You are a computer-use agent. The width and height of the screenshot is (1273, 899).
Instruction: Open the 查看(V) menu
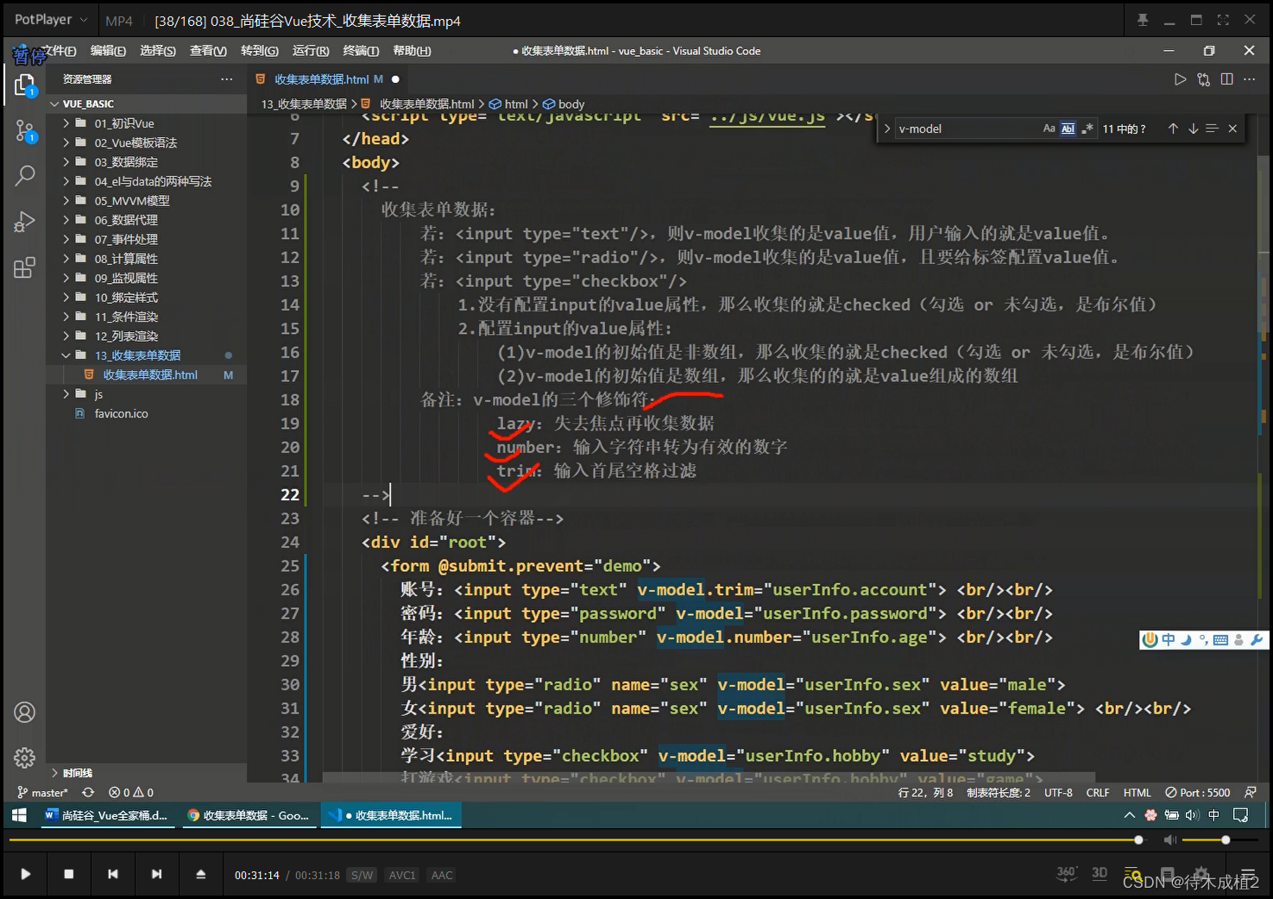click(x=208, y=51)
